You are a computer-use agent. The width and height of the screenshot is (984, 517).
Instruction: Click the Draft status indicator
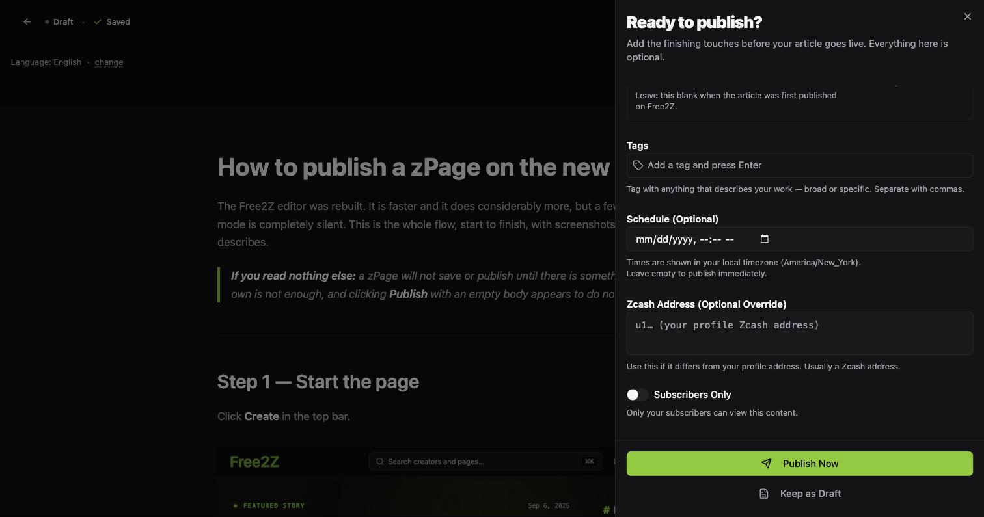pyautogui.click(x=59, y=22)
